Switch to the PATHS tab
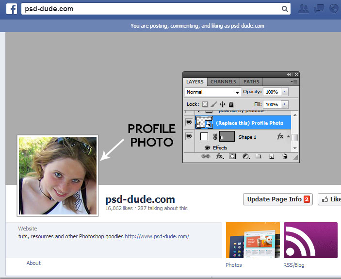 click(x=251, y=82)
